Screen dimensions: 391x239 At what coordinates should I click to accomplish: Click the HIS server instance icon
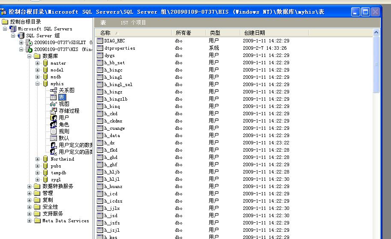pyautogui.click(x=29, y=49)
